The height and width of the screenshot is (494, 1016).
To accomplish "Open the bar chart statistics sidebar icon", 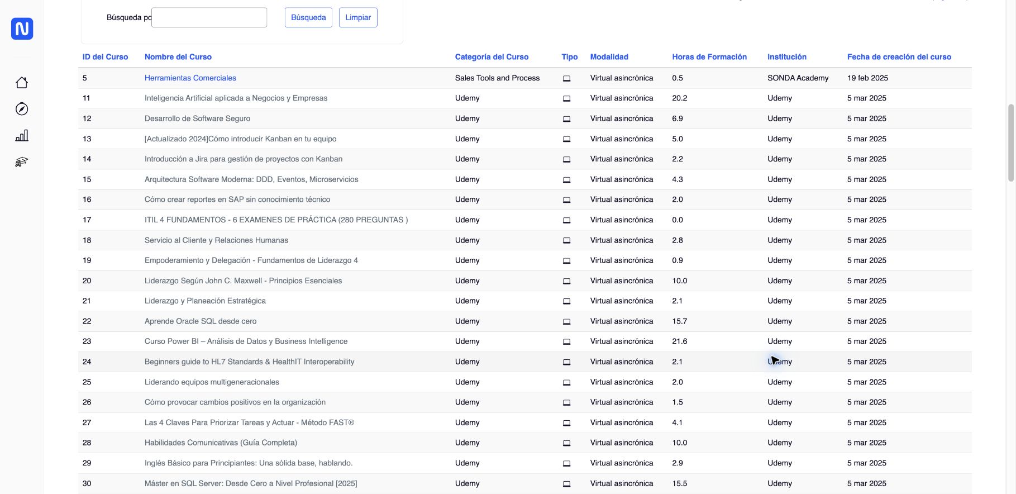I will point(22,136).
